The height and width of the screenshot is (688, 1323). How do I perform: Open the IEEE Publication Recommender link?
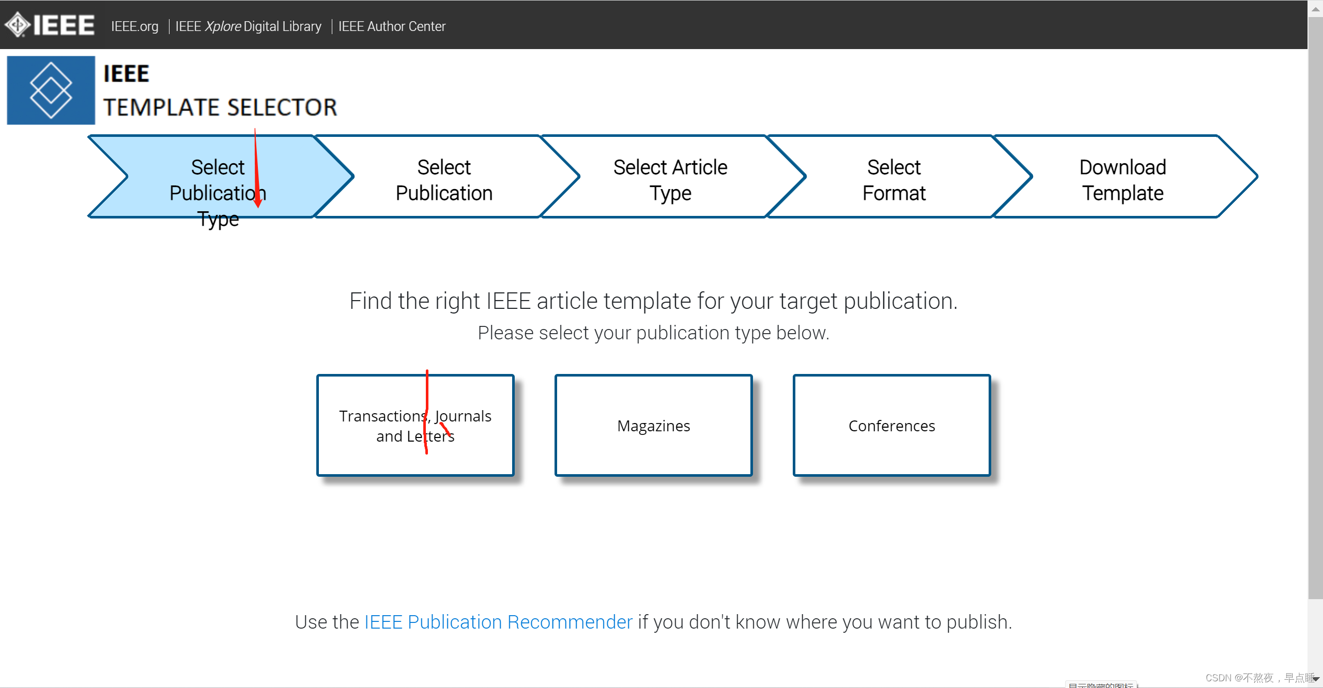498,622
